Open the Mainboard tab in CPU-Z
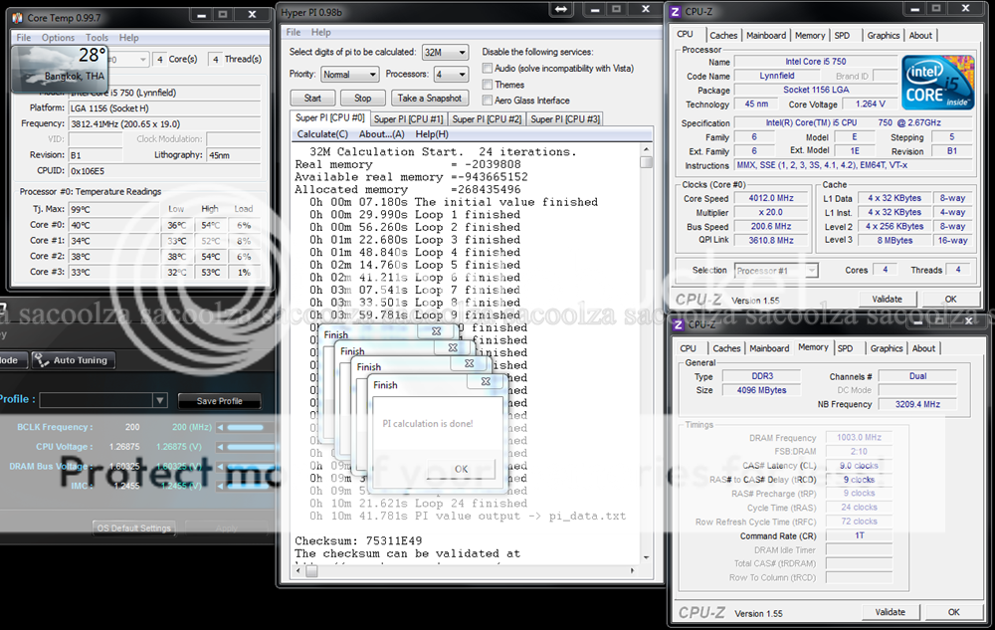The width and height of the screenshot is (995, 630). pos(766,35)
